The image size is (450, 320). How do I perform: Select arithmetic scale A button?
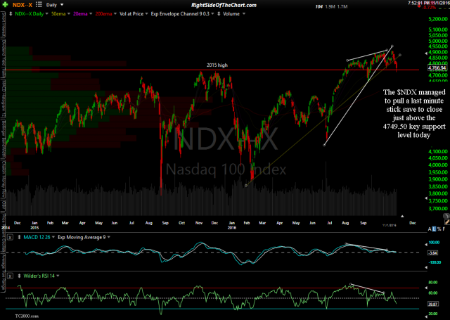click(430, 229)
